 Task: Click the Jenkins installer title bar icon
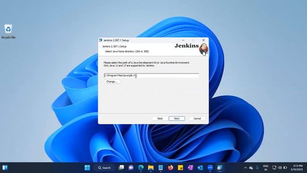tap(101, 40)
